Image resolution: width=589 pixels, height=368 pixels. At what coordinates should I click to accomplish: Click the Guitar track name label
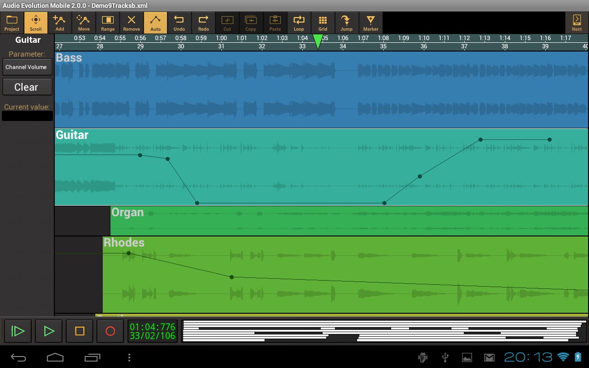click(x=72, y=135)
